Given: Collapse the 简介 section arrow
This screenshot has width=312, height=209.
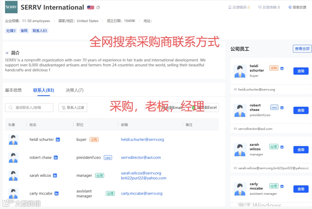Looking at the screenshot, I should click(7, 53).
